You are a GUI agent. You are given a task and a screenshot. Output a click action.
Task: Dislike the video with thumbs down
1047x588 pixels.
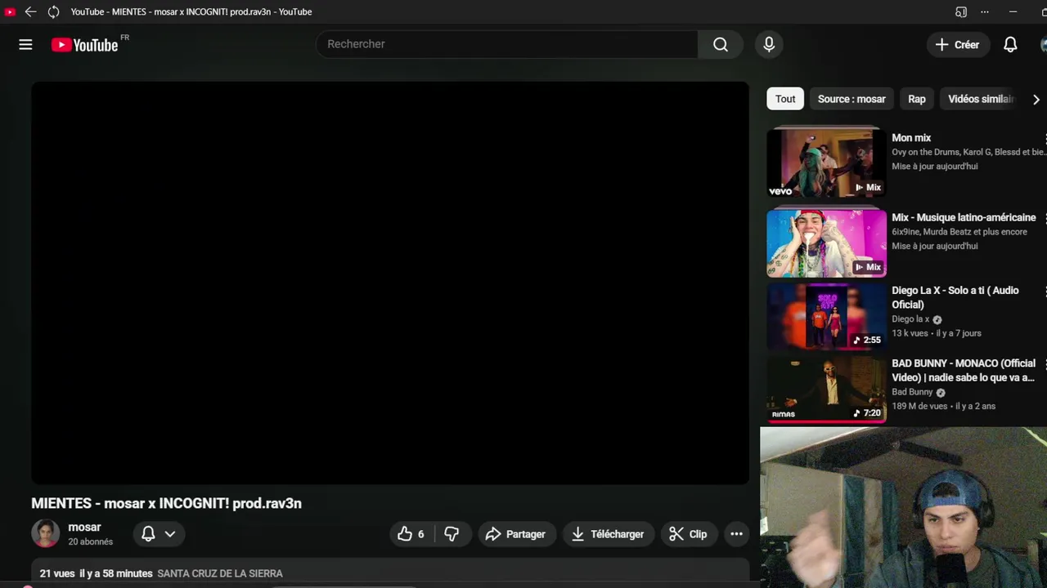coord(452,534)
